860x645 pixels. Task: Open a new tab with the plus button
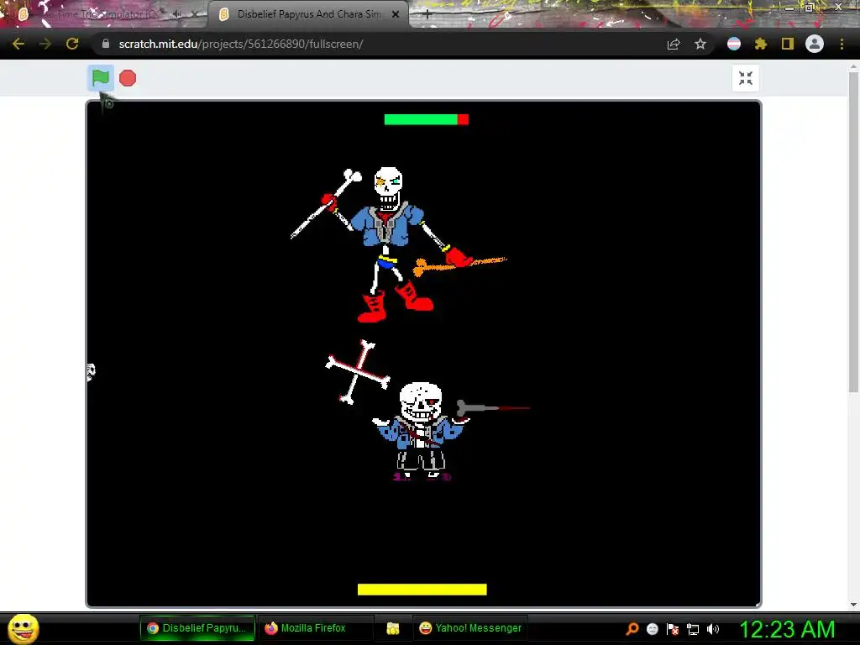click(x=427, y=15)
